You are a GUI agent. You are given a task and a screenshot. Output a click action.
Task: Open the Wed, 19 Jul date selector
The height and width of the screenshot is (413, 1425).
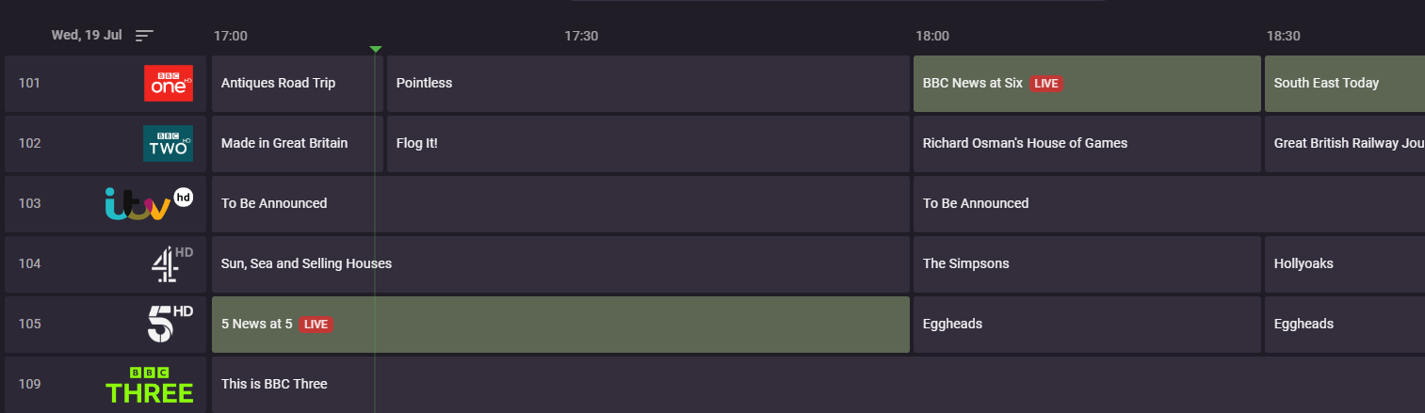(87, 36)
